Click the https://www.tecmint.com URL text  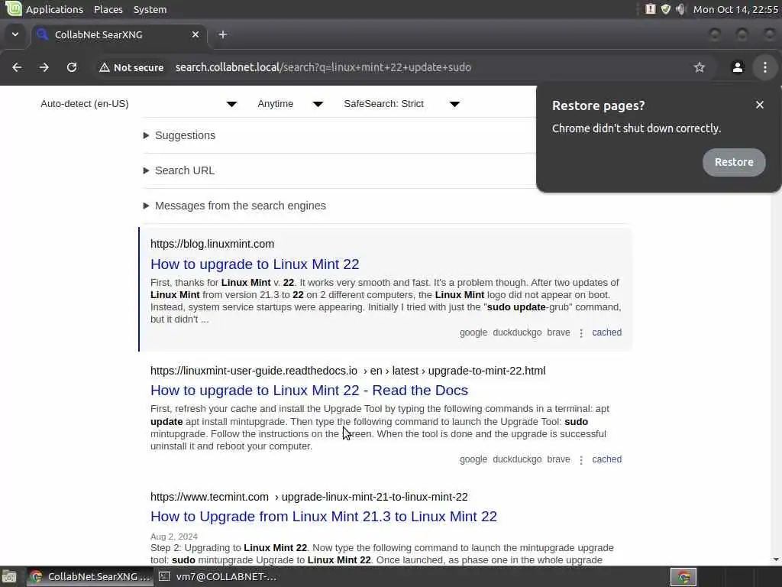point(209,497)
